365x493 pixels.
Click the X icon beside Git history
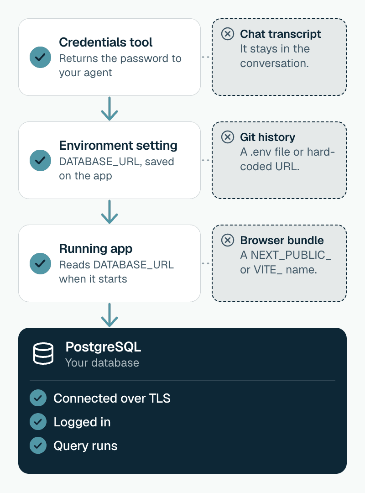click(228, 137)
